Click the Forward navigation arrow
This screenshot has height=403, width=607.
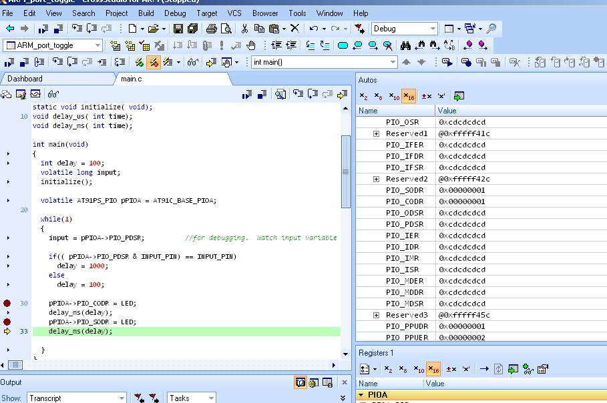coord(25,29)
